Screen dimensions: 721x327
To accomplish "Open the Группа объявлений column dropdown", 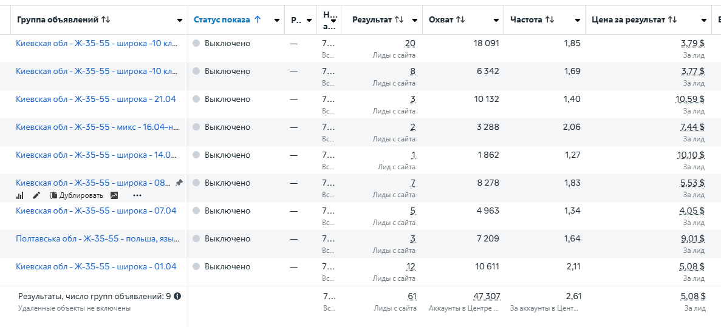I will [x=179, y=20].
